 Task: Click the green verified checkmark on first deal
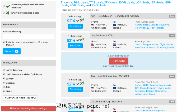(x=78, y=20)
